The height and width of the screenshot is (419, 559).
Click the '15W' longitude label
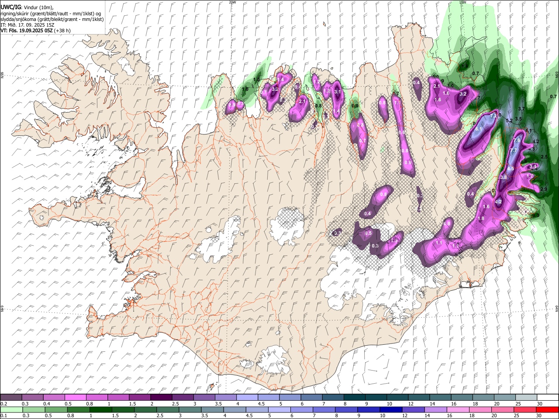(462, 2)
